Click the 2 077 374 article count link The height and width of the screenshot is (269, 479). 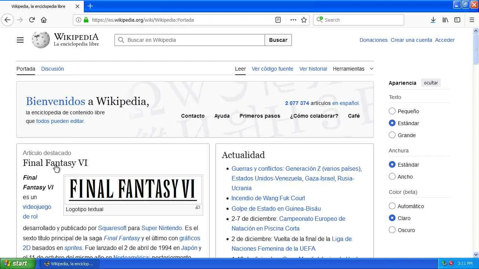click(x=297, y=103)
